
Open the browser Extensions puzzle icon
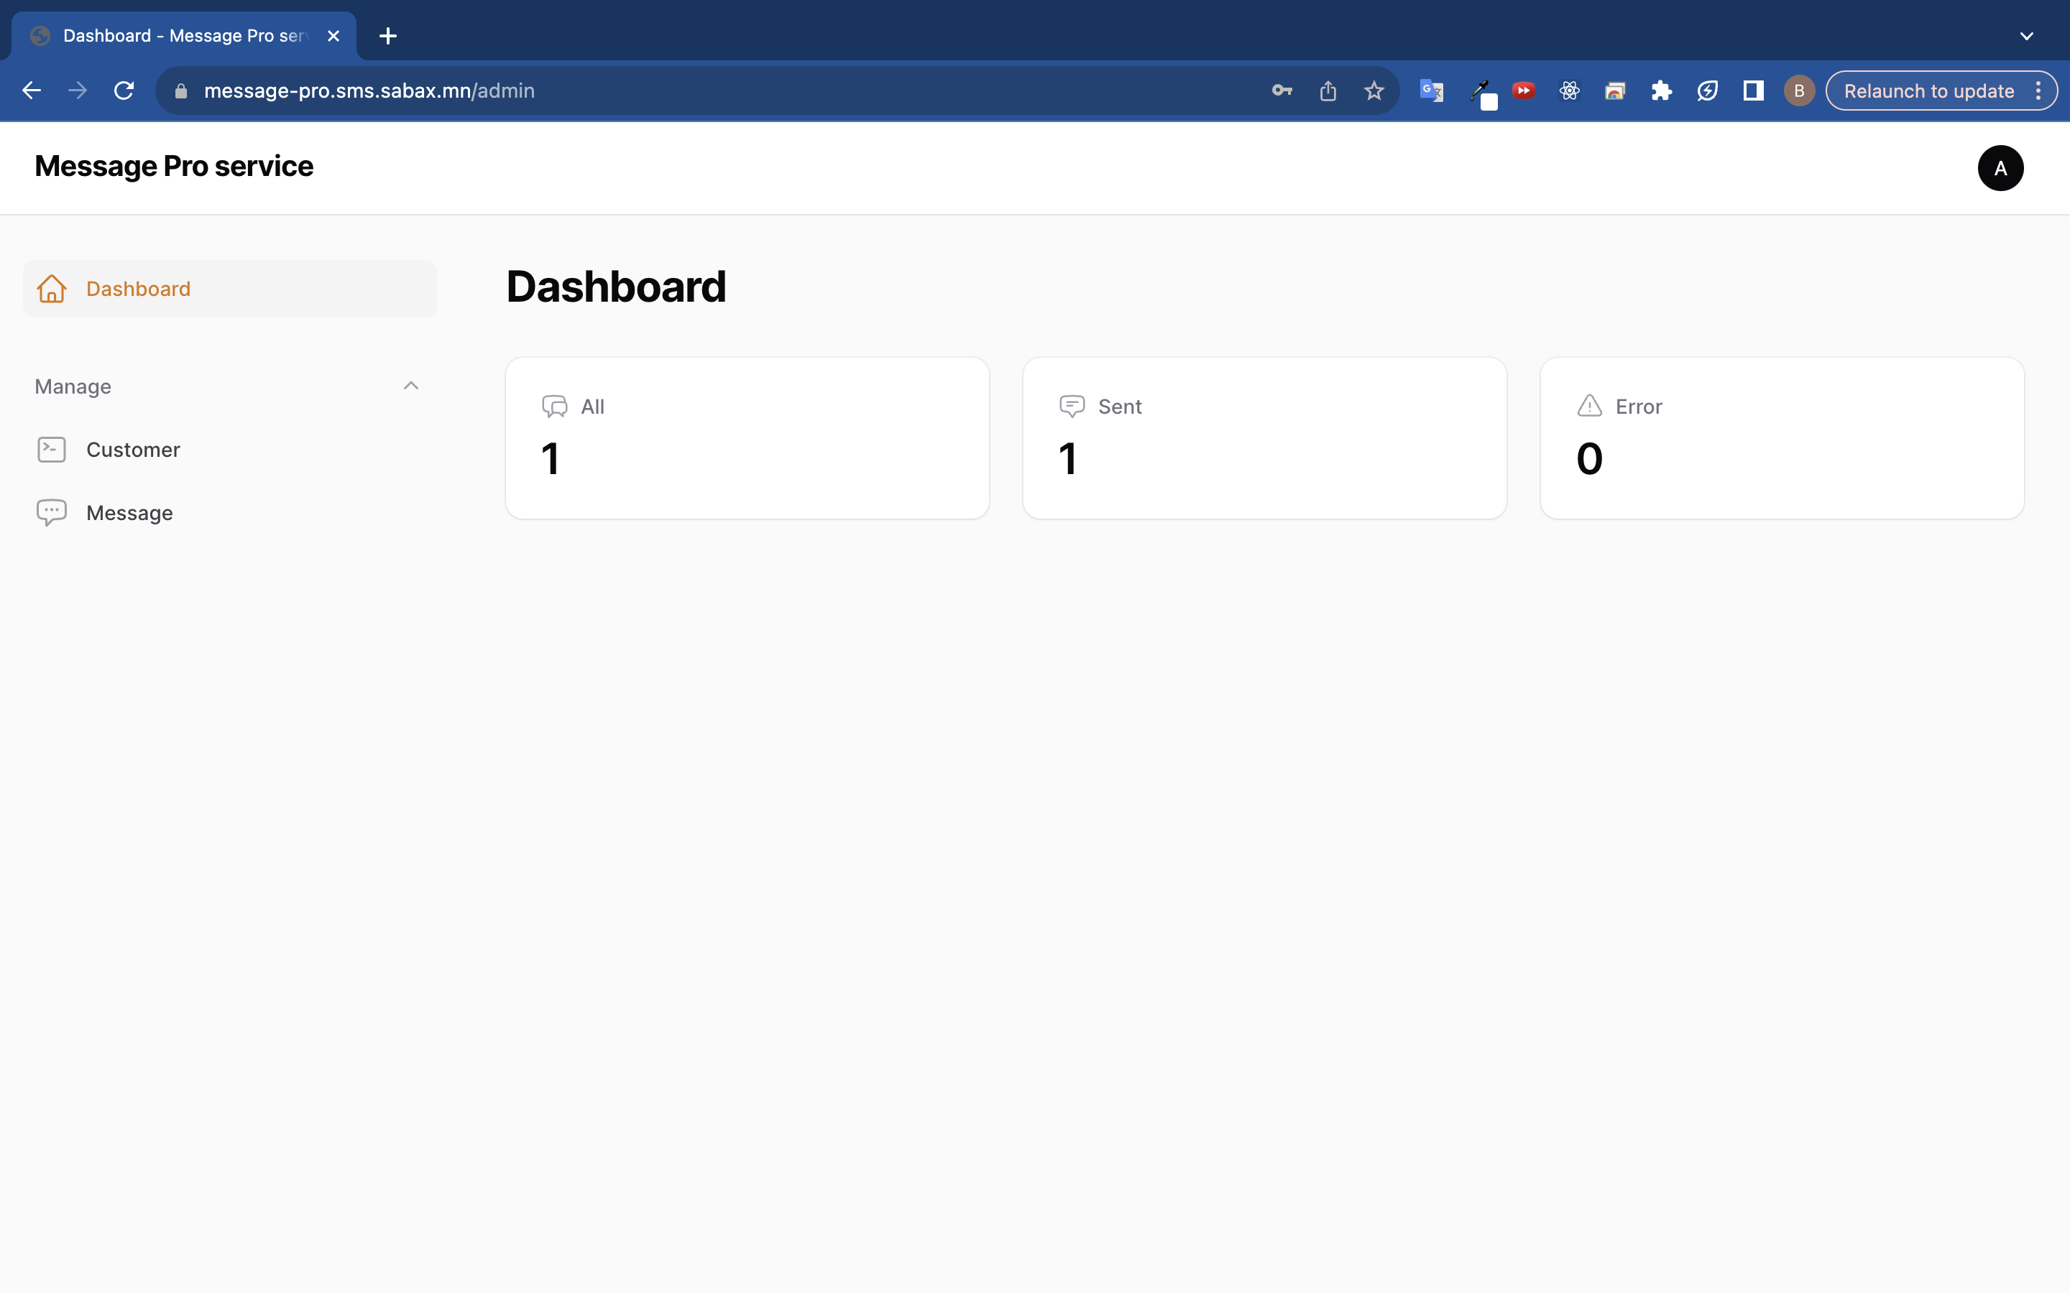(x=1661, y=91)
